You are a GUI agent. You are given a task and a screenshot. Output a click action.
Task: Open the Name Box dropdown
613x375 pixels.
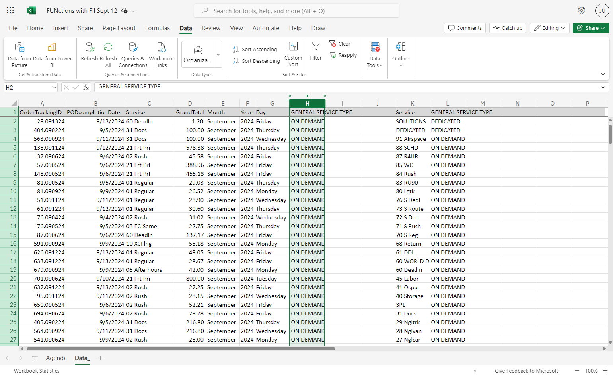point(54,87)
